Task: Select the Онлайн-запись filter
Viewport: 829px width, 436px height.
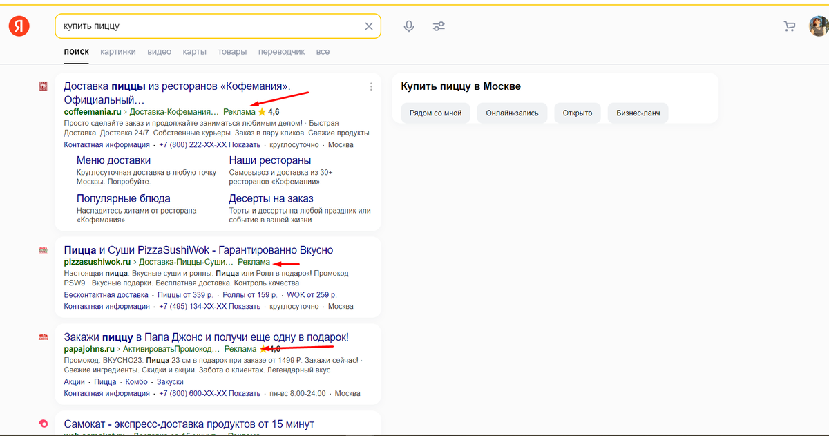Action: 513,113
